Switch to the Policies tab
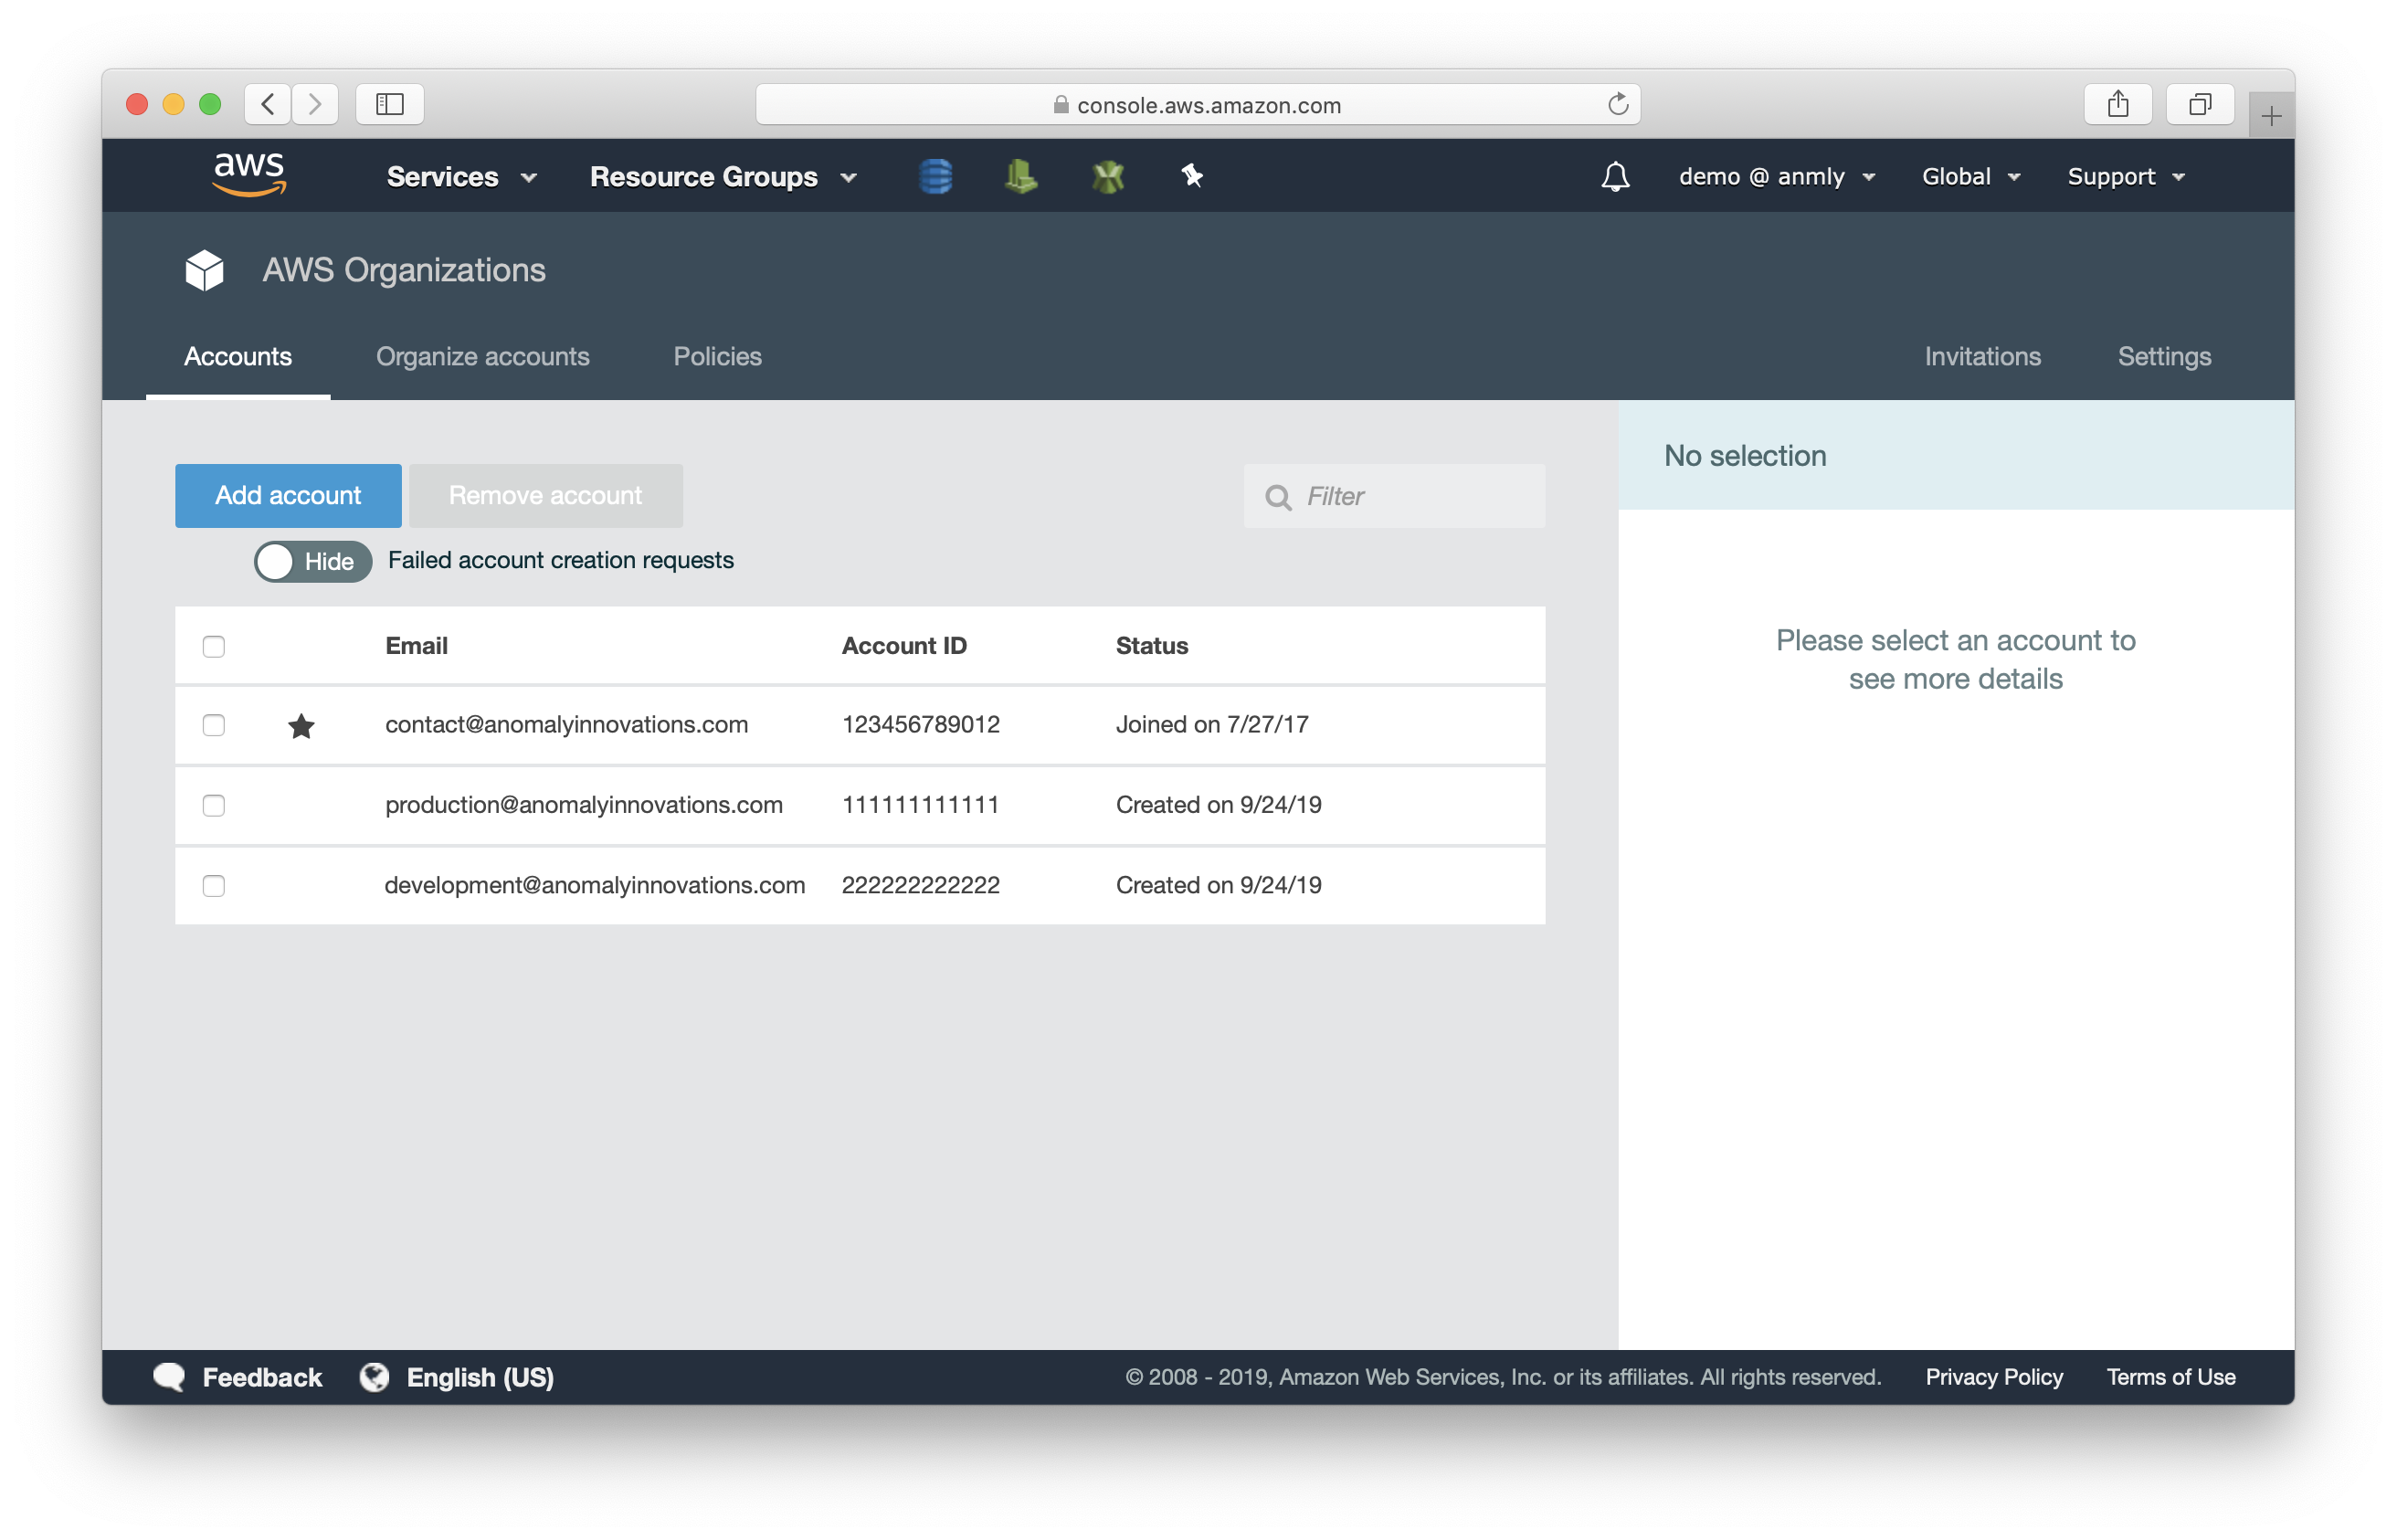Screen dimensions: 2397x1540 tap(718, 356)
